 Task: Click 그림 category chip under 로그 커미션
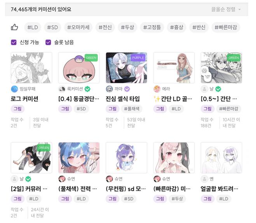click(17, 109)
